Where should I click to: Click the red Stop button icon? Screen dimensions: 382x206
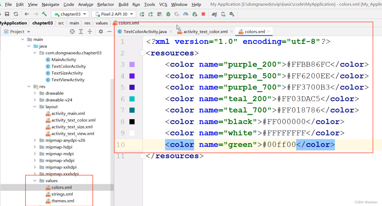pyautogui.click(x=203, y=14)
